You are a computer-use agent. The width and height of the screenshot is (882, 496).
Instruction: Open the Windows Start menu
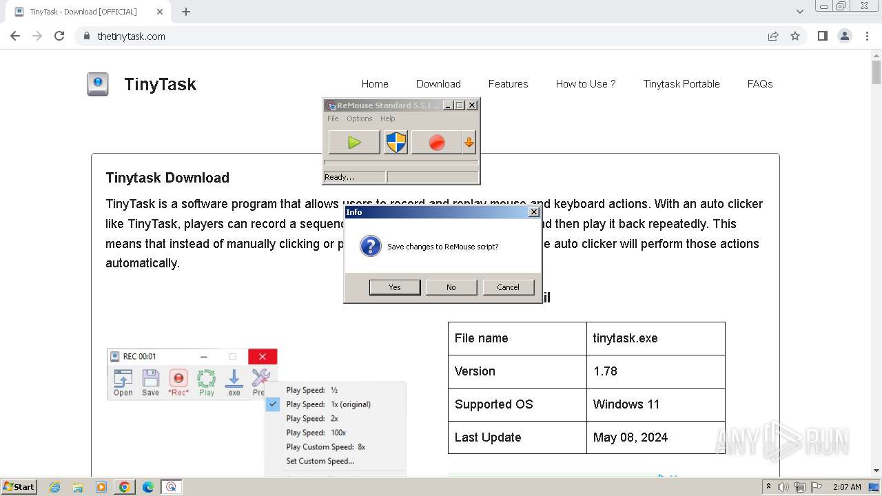click(19, 487)
